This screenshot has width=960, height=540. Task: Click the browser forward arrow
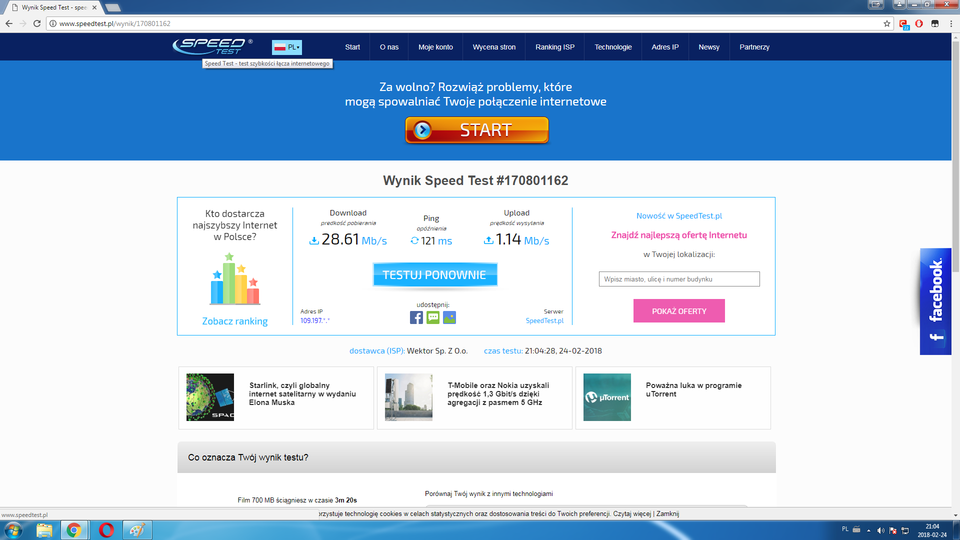(x=23, y=23)
